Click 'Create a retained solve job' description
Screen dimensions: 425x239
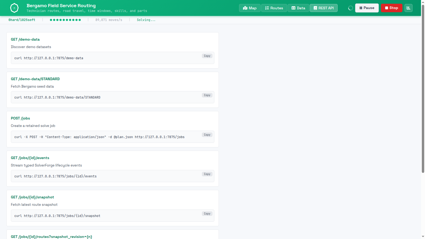[x=33, y=126]
